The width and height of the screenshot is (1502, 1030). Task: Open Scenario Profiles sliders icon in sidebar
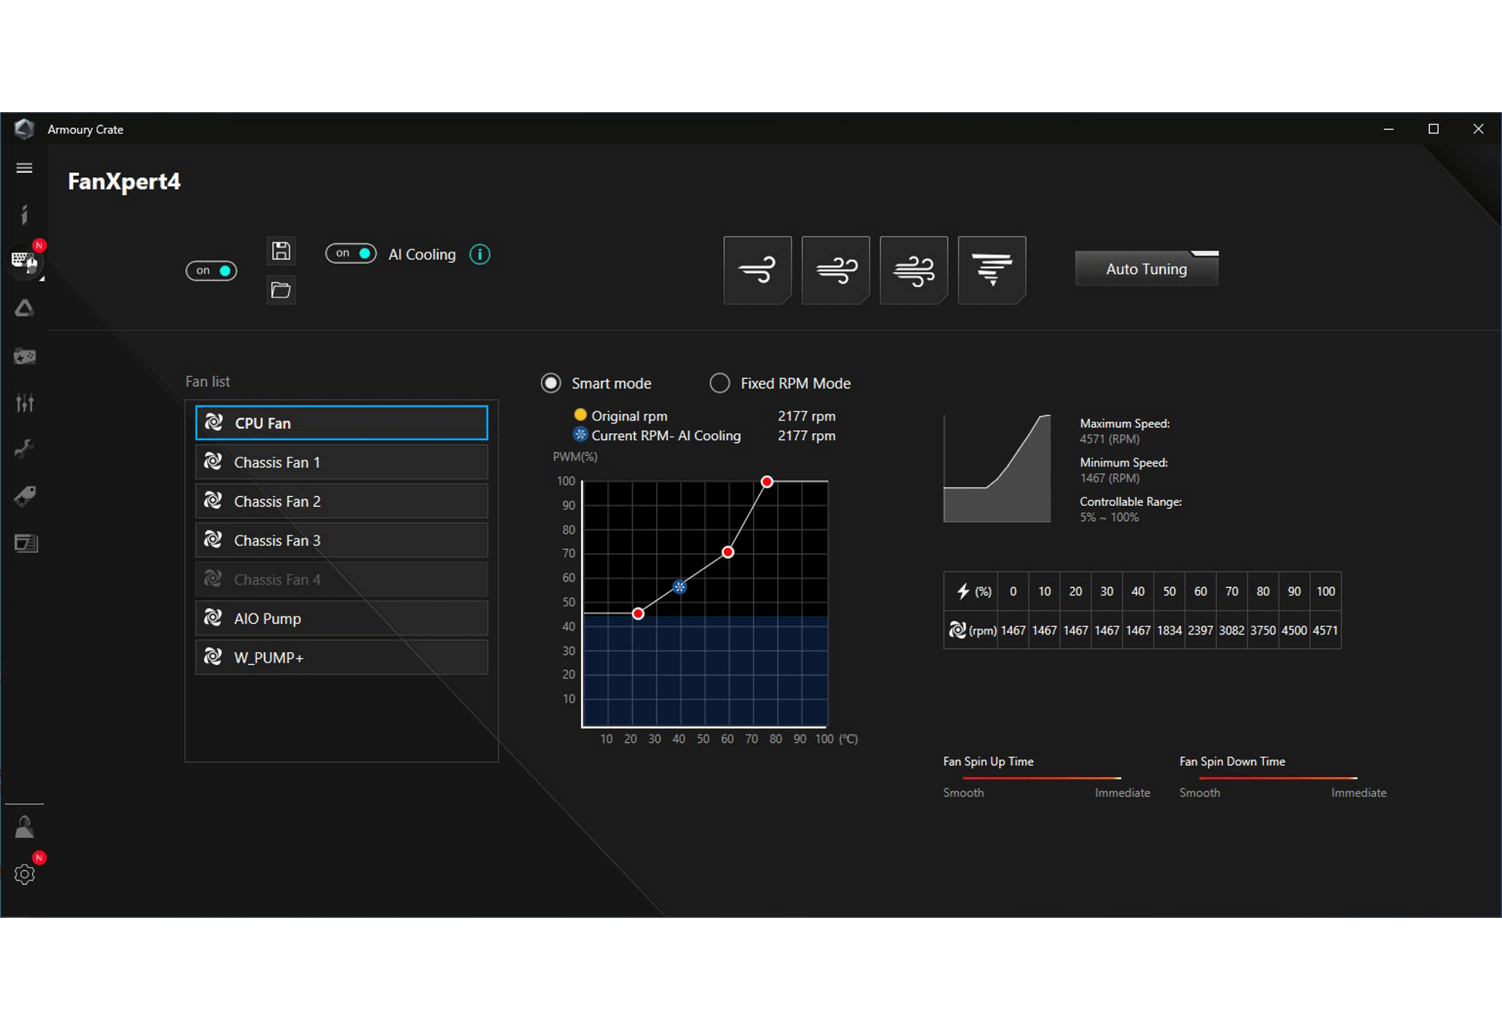(25, 403)
